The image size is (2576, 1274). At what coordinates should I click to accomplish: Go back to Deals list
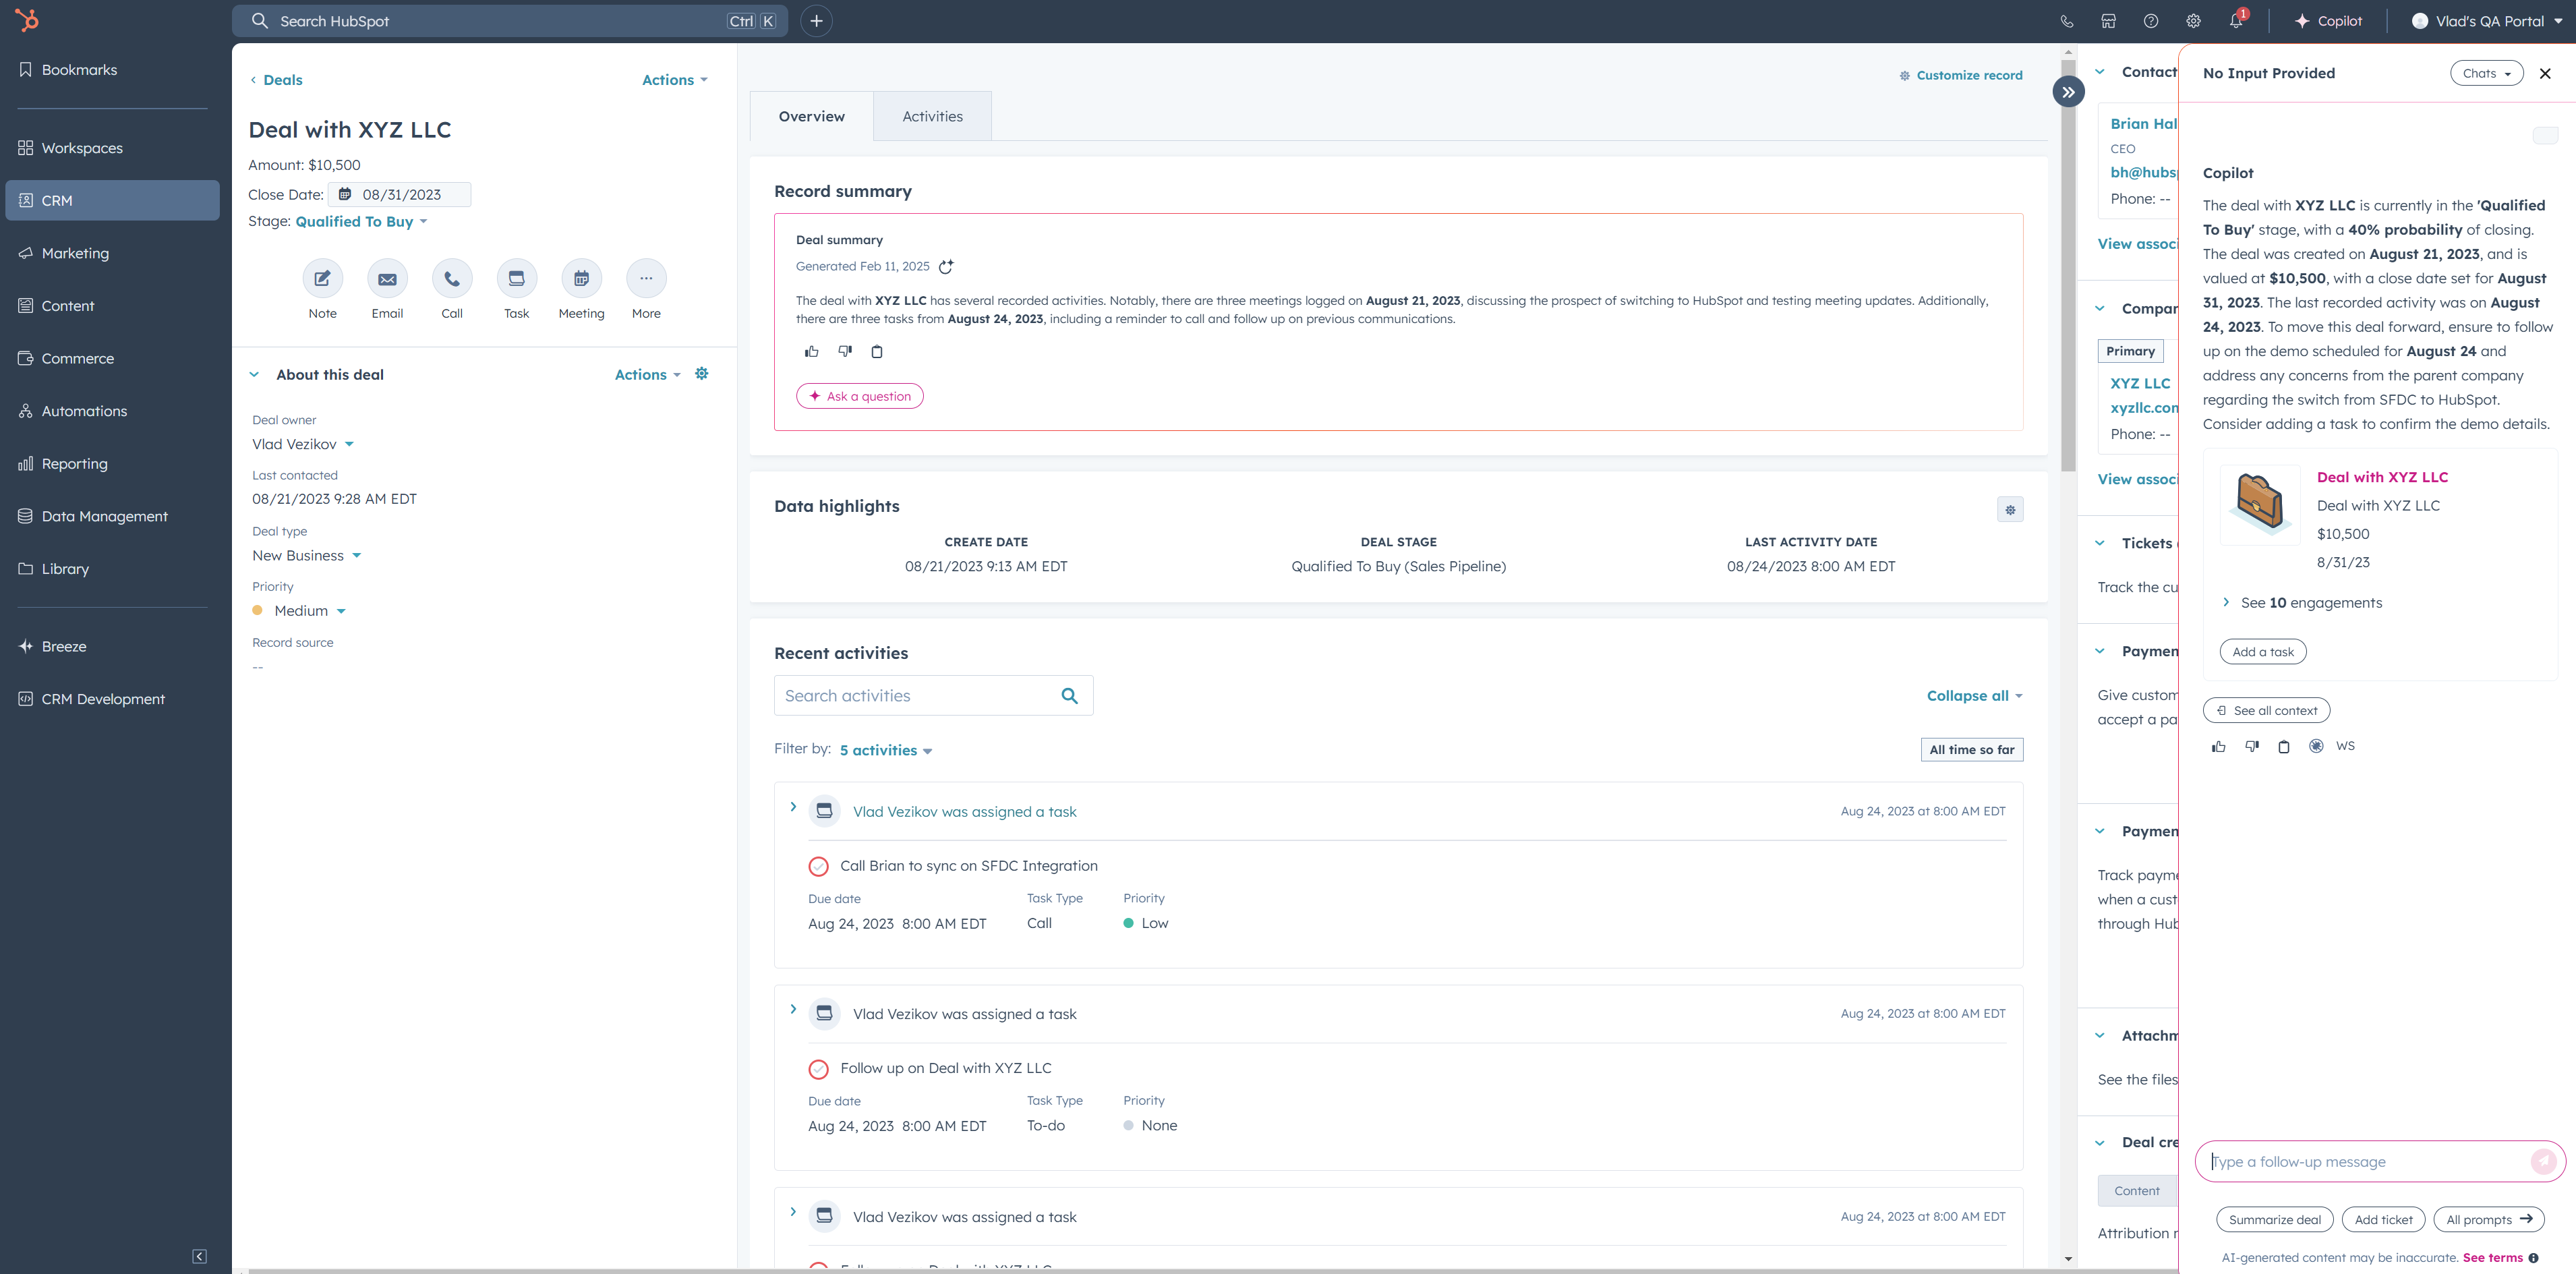276,80
